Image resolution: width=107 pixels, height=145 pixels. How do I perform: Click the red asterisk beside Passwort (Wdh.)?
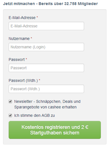click(39, 80)
